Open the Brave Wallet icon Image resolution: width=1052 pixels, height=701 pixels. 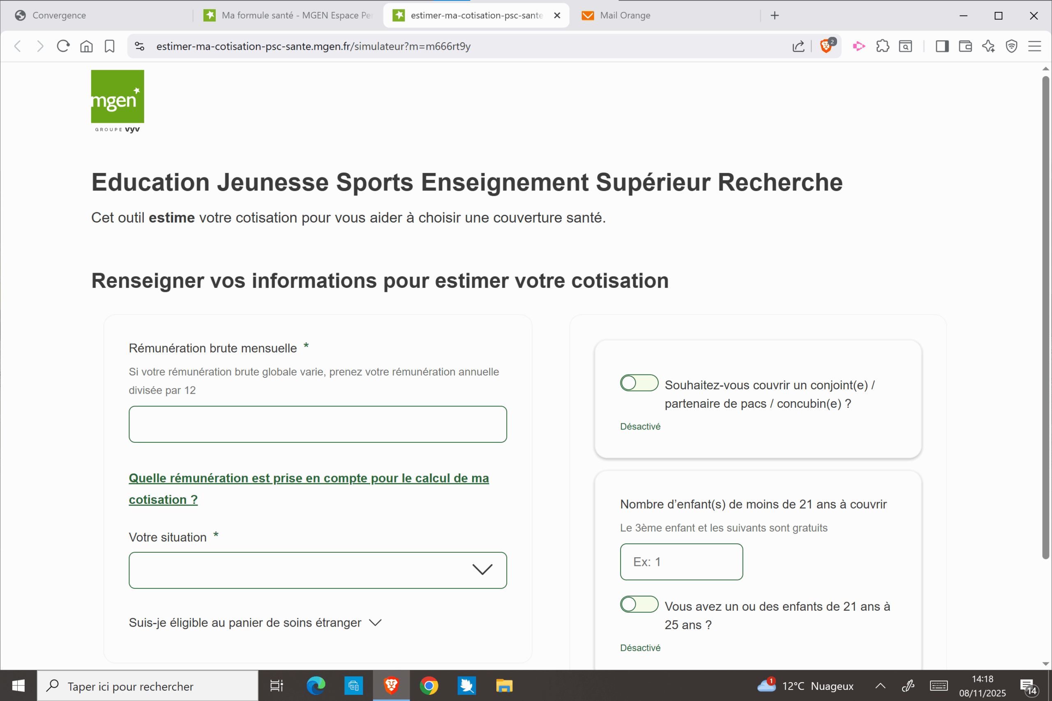point(965,46)
